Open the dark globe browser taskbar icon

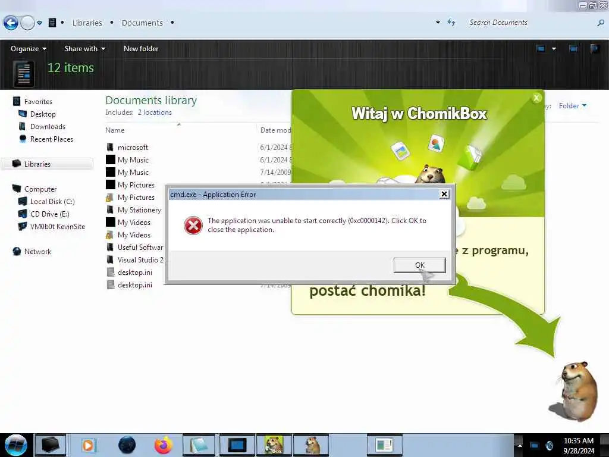point(127,445)
